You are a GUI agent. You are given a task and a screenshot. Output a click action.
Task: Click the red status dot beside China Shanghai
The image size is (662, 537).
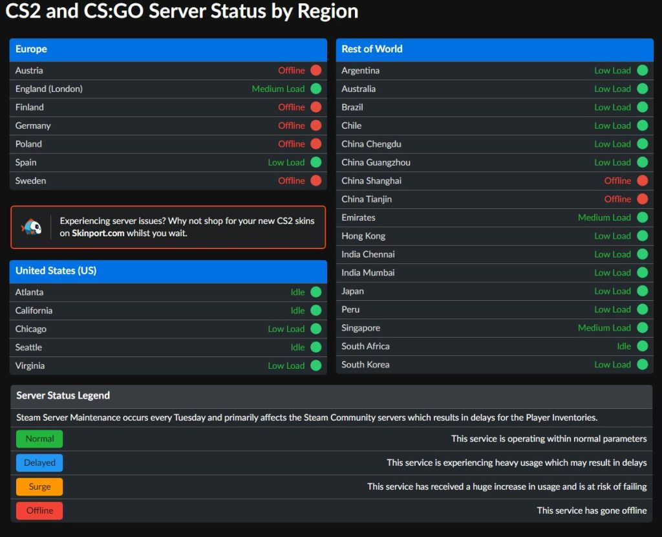coord(642,181)
